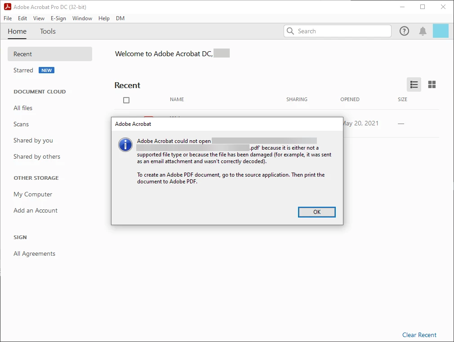This screenshot has width=454, height=342.
Task: Open Shared by others
Action: click(x=37, y=157)
